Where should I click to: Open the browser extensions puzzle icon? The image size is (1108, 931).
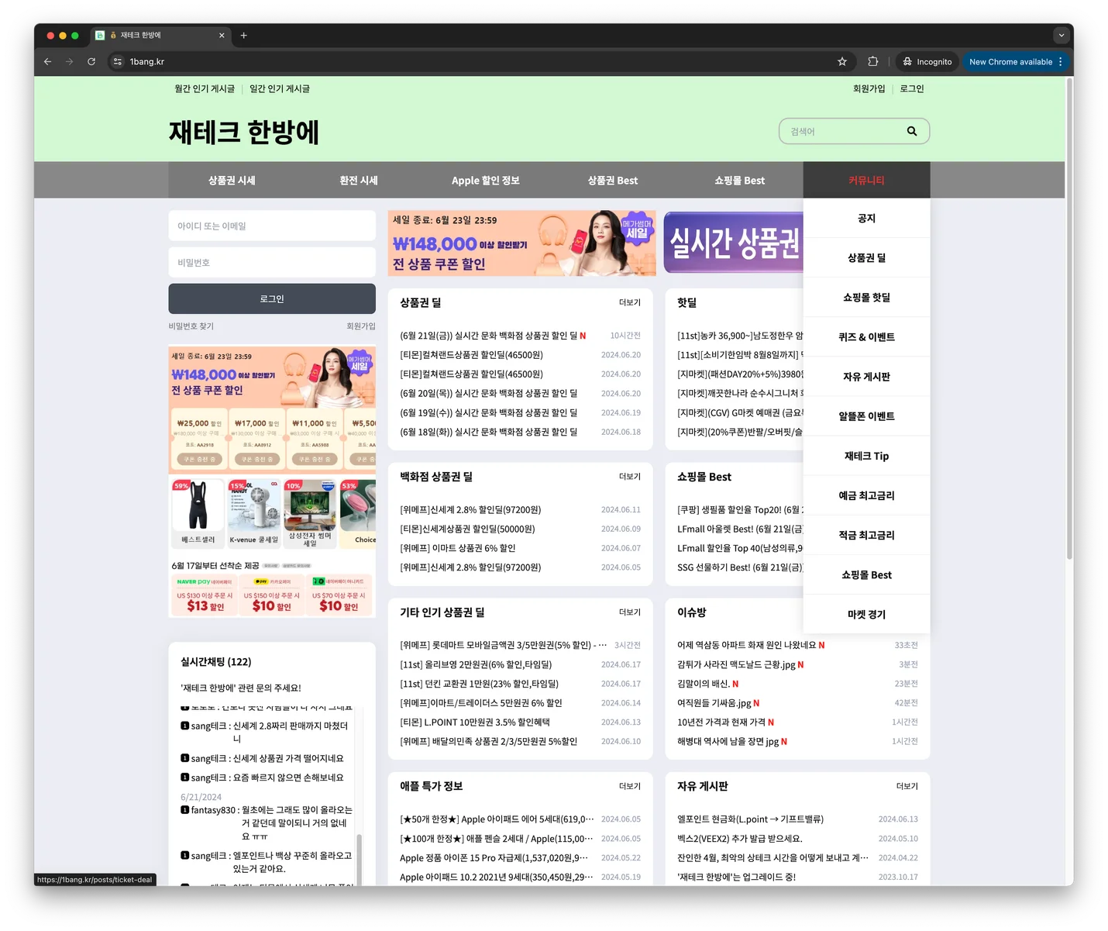point(873,61)
